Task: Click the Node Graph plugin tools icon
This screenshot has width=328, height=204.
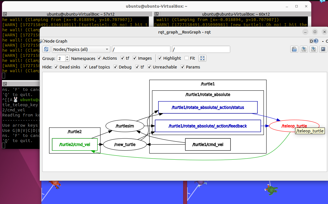Action: pos(42,41)
